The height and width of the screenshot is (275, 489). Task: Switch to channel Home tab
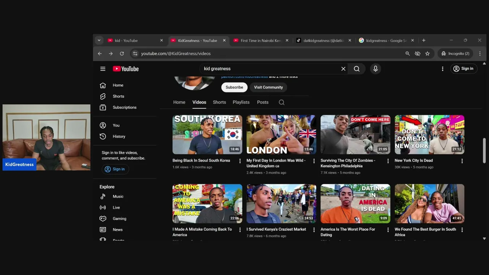(179, 102)
